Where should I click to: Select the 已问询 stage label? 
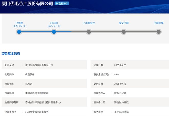point(54,23)
